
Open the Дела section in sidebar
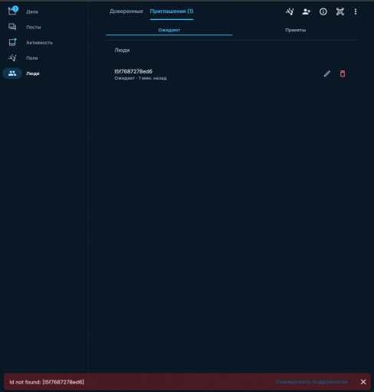(23, 11)
